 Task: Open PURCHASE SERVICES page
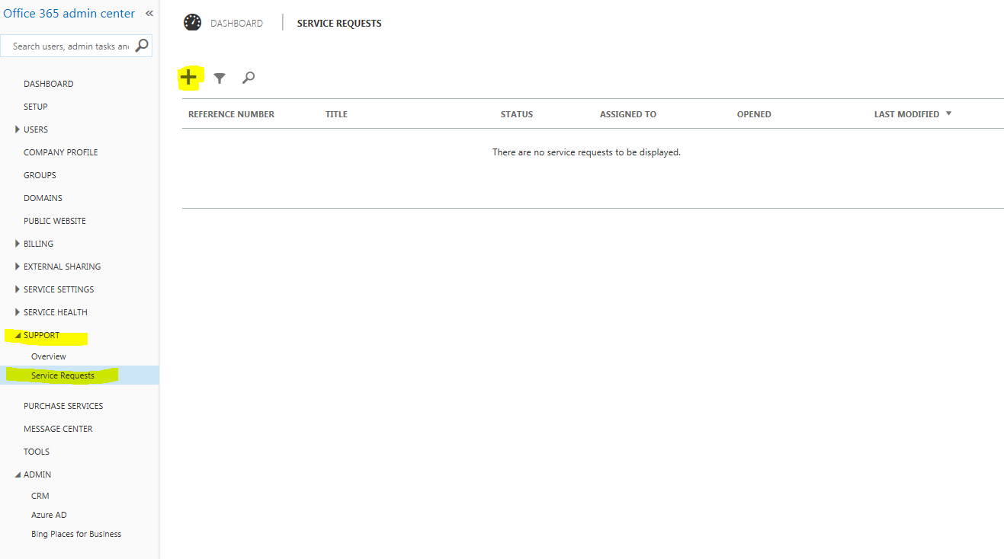[x=63, y=406]
